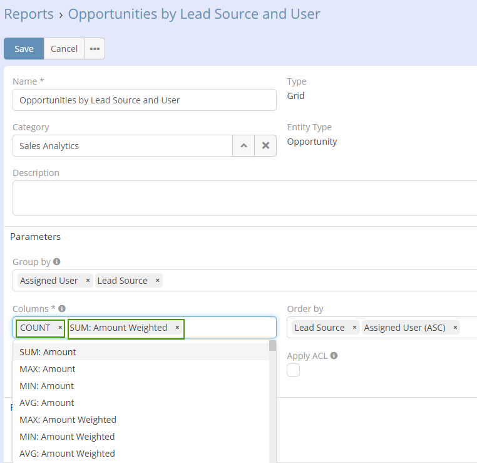The width and height of the screenshot is (477, 463).
Task: Save the report
Action: [x=24, y=49]
